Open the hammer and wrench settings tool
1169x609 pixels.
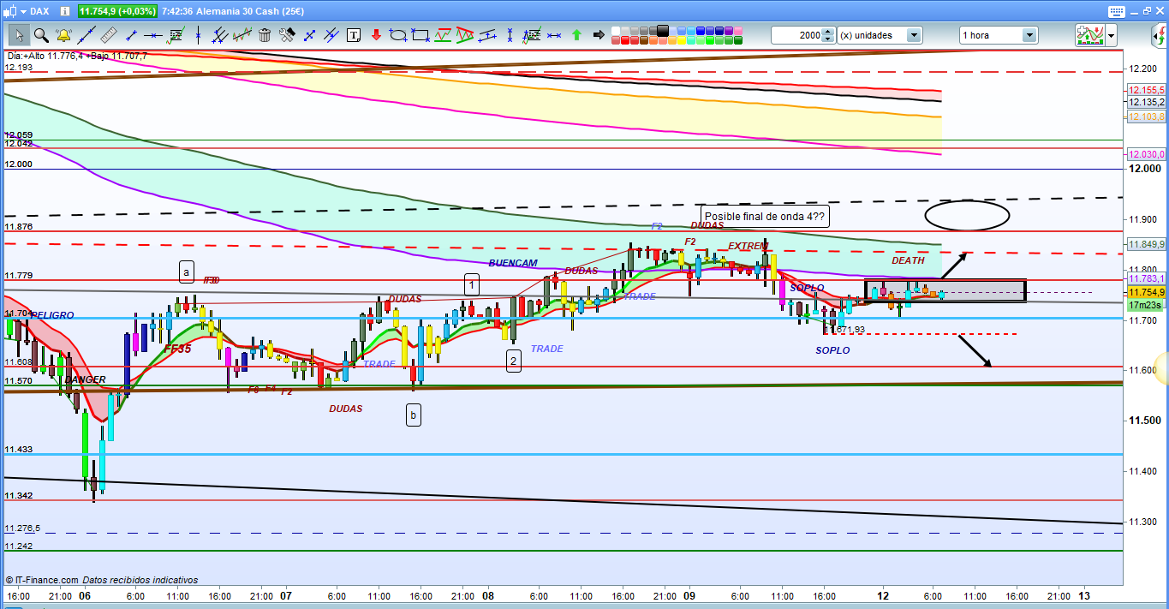287,35
